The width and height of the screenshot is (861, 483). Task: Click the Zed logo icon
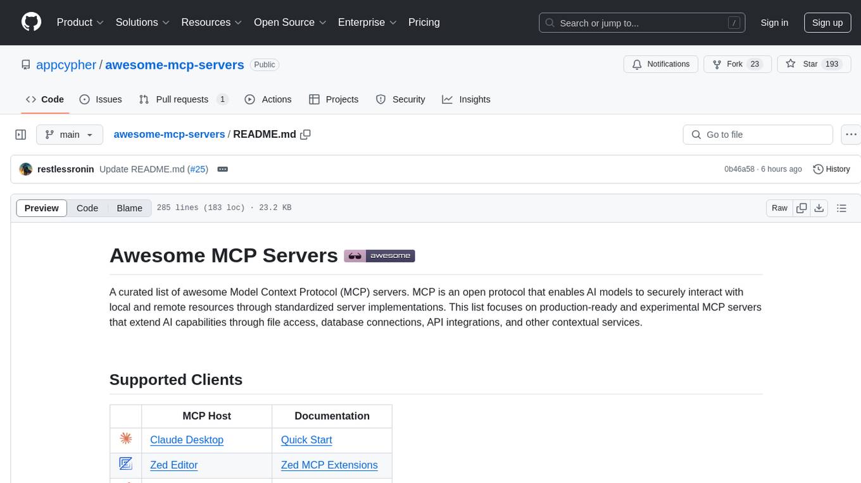coord(125,463)
